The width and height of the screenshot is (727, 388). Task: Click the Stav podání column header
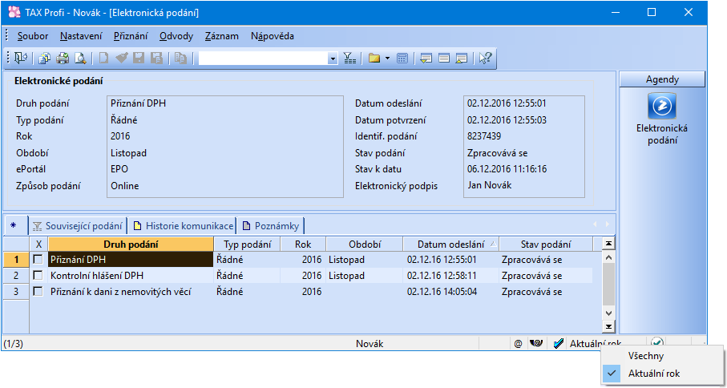tap(546, 244)
